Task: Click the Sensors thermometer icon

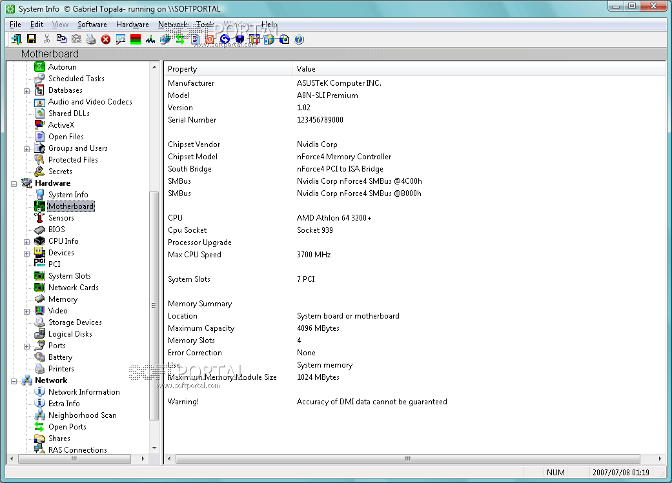Action: 39,218
